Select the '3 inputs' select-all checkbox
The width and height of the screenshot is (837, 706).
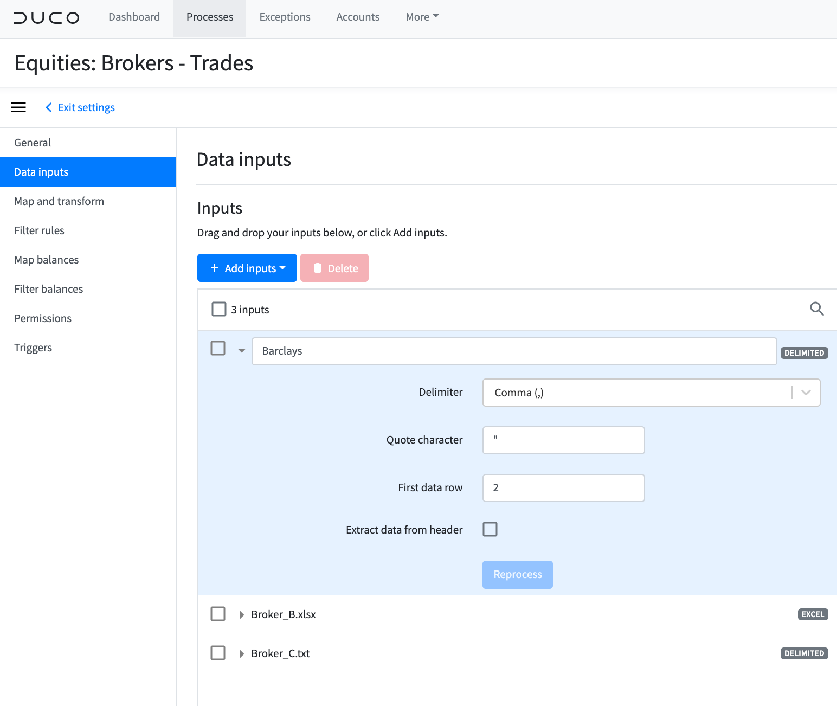tap(219, 309)
